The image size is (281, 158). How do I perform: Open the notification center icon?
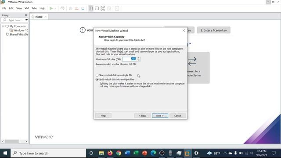coord(274,153)
